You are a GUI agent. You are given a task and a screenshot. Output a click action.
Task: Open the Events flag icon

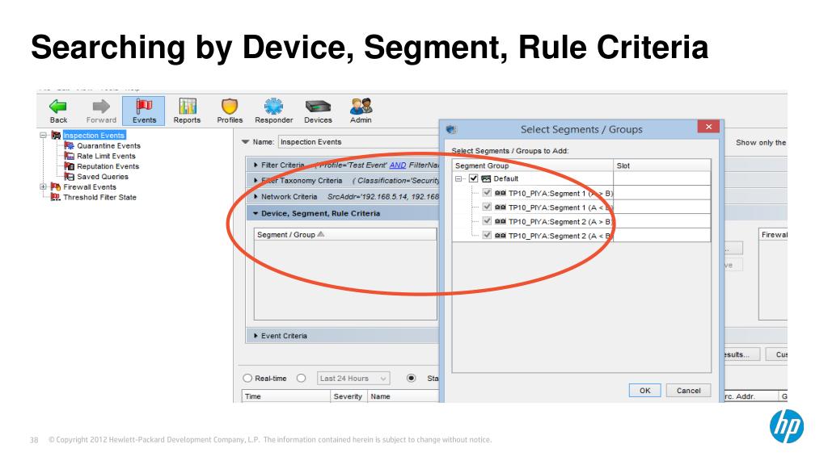tap(144, 106)
